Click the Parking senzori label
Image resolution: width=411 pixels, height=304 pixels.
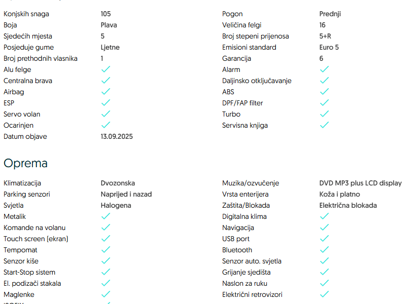pyautogui.click(x=27, y=194)
